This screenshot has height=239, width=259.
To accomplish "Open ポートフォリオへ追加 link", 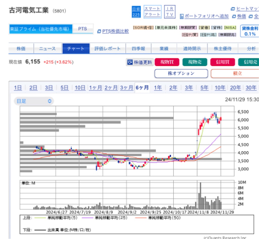I will pos(206,16).
